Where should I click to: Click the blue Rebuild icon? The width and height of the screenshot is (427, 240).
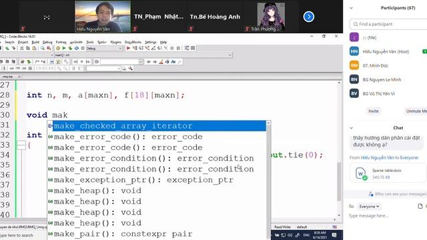[x=77, y=48]
